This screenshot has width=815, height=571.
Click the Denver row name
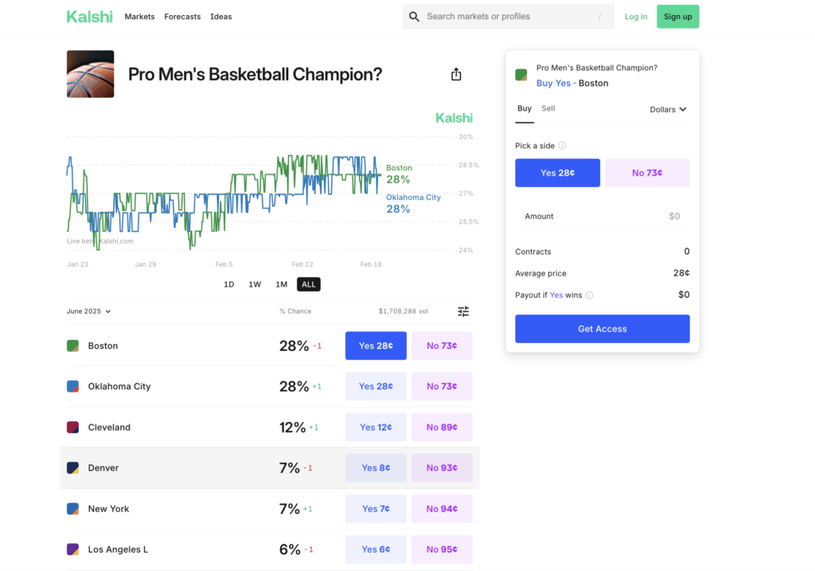[103, 468]
